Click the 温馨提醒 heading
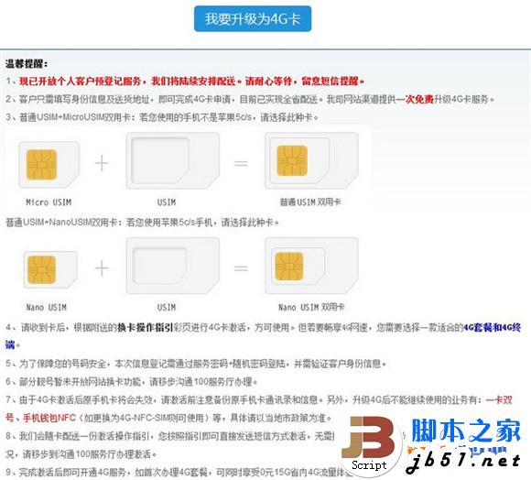The image size is (531, 480). (x=27, y=64)
